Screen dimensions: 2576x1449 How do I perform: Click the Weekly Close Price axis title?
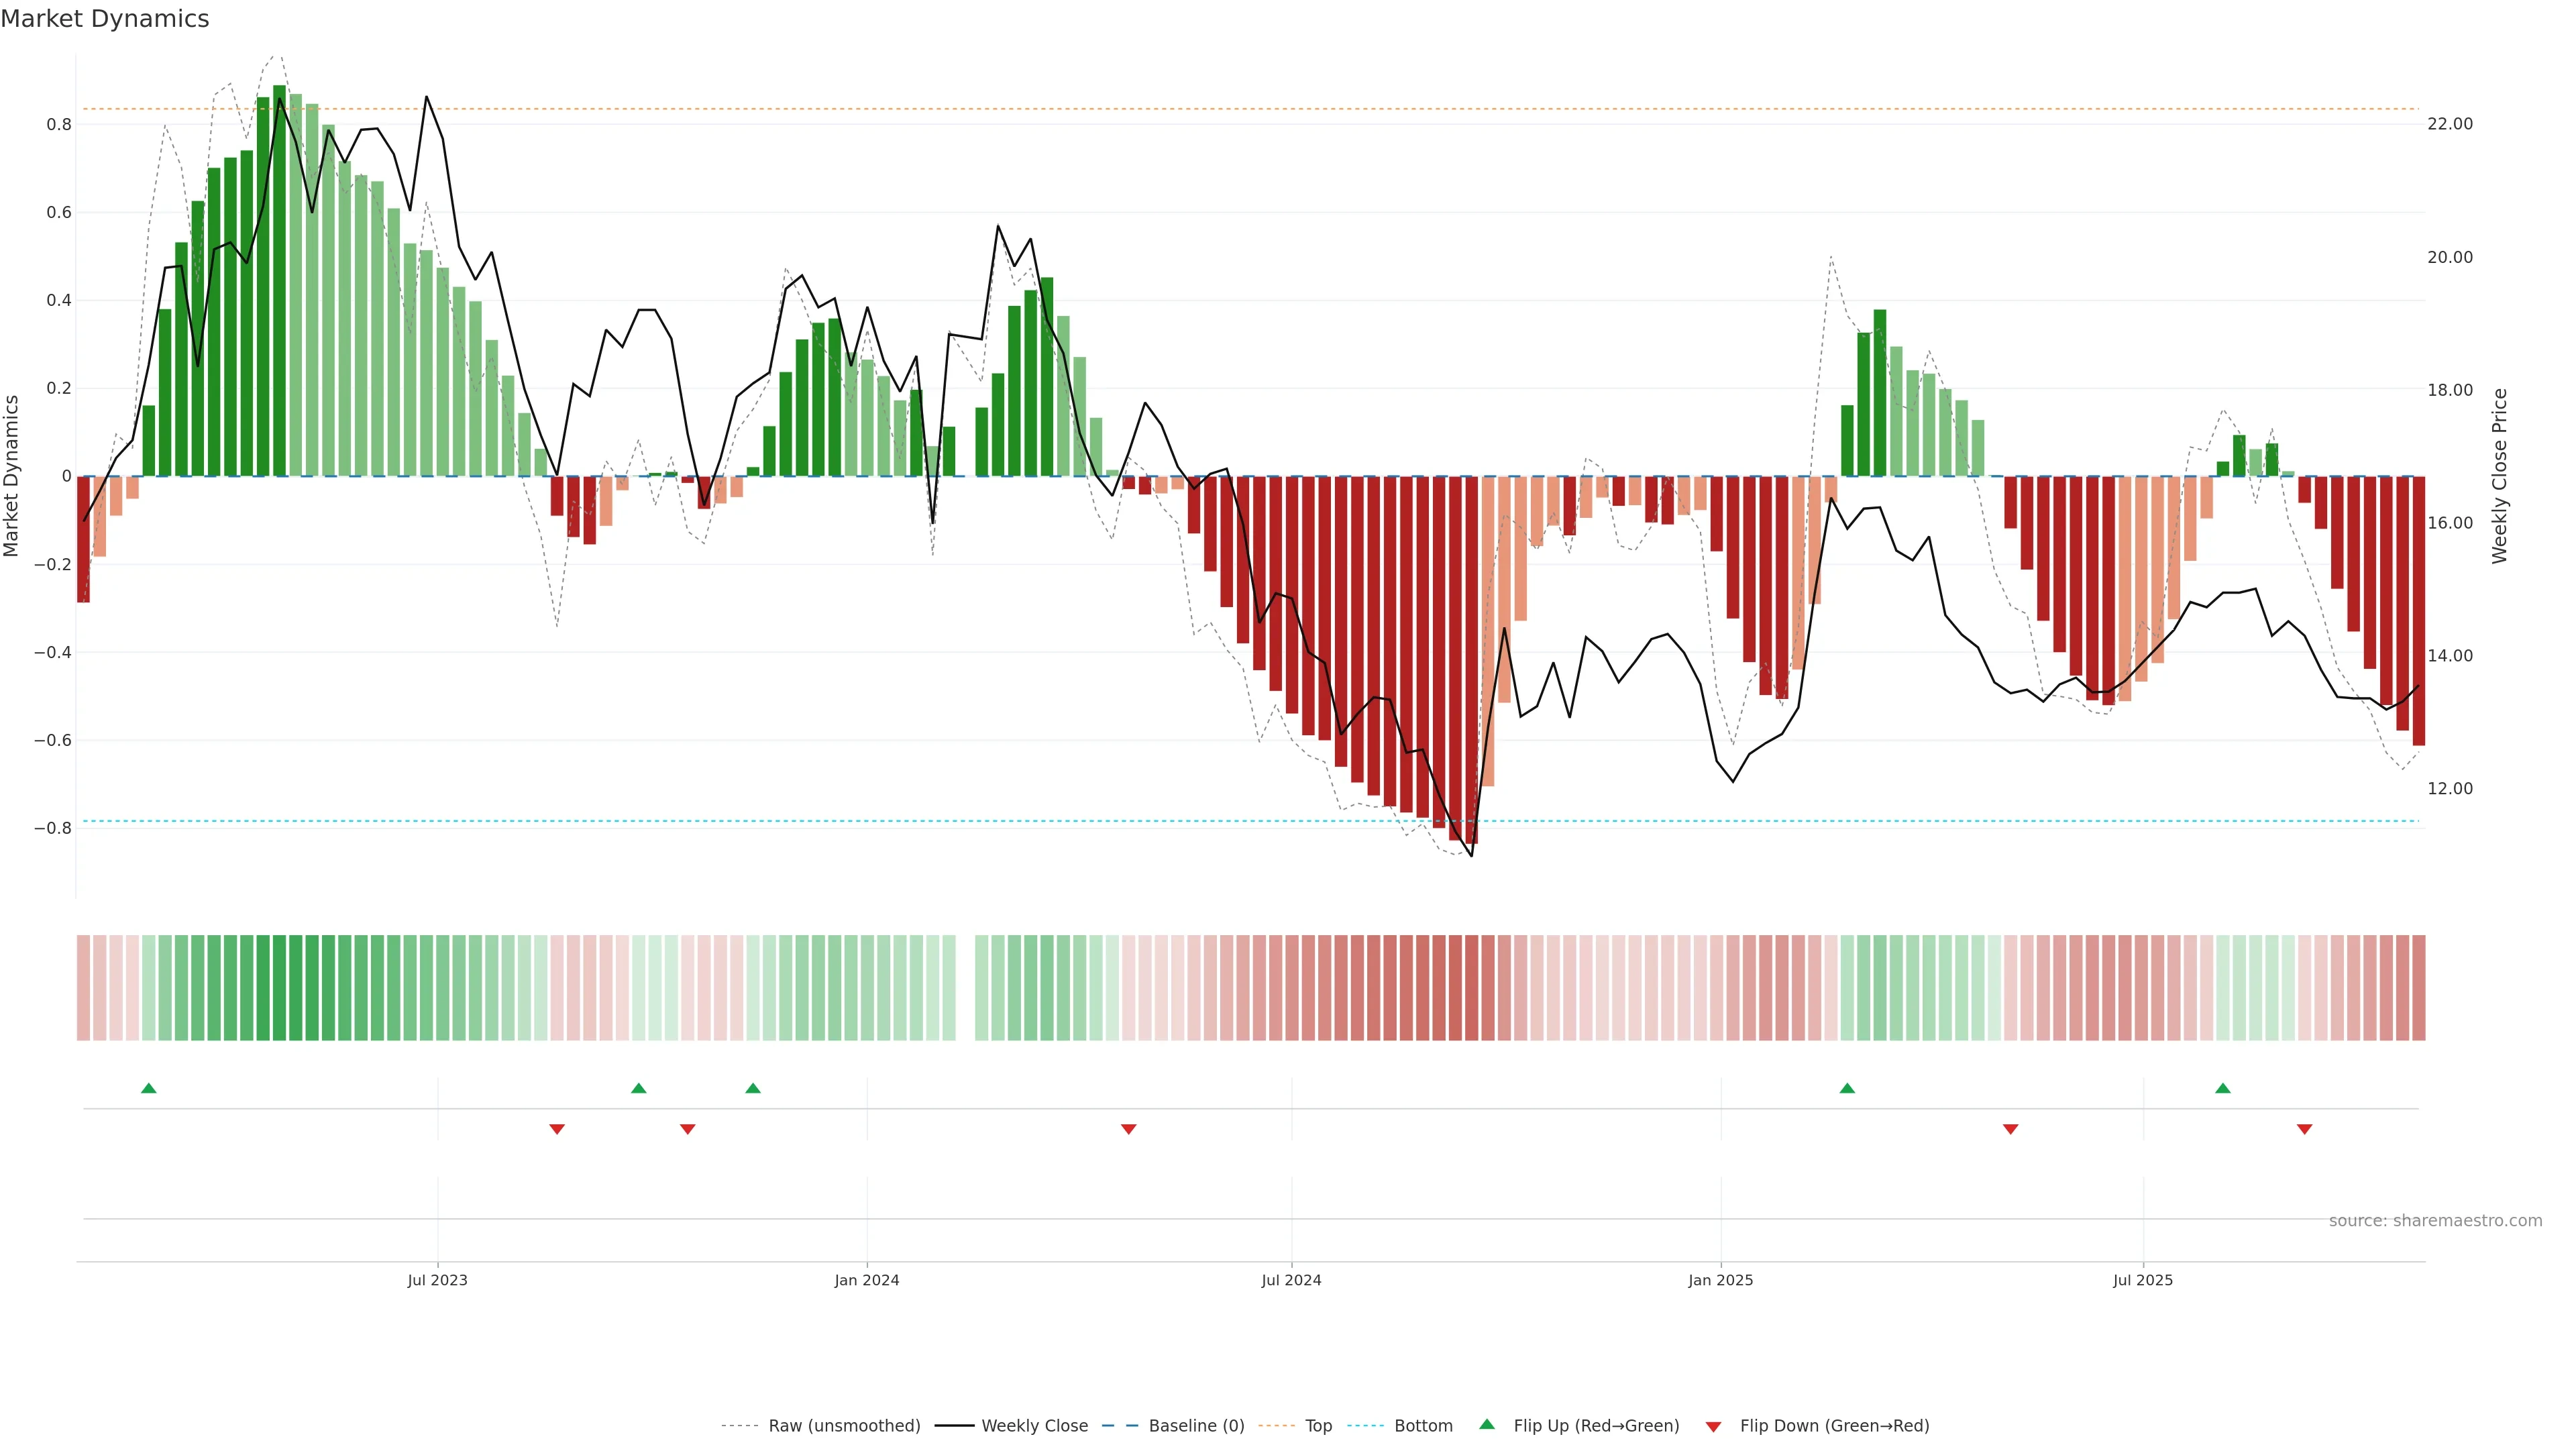[2500, 476]
